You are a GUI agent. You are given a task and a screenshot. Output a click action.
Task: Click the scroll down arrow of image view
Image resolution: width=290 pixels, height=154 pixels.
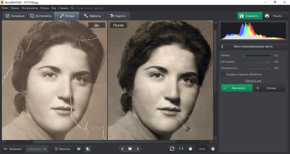tap(215, 138)
